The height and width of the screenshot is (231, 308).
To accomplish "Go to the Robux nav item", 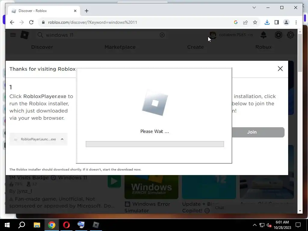I will point(263,47).
